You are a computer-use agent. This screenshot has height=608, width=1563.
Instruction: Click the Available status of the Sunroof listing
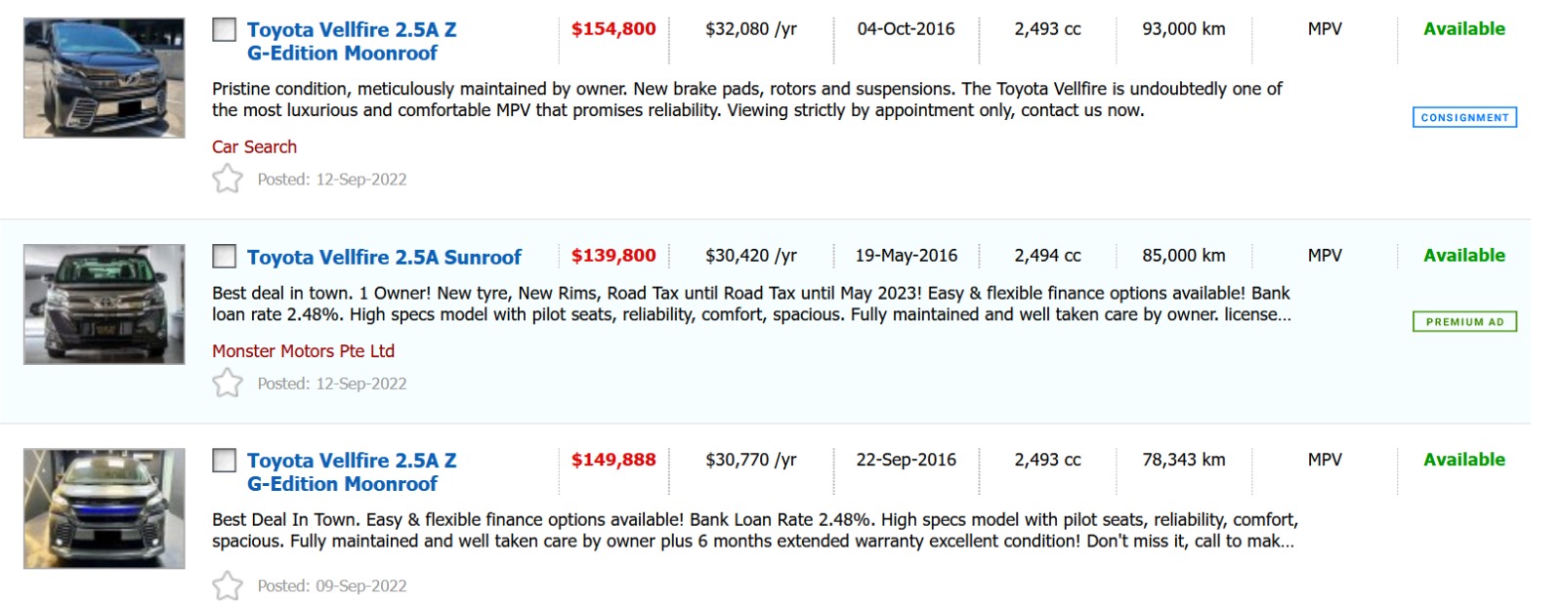[x=1463, y=256]
